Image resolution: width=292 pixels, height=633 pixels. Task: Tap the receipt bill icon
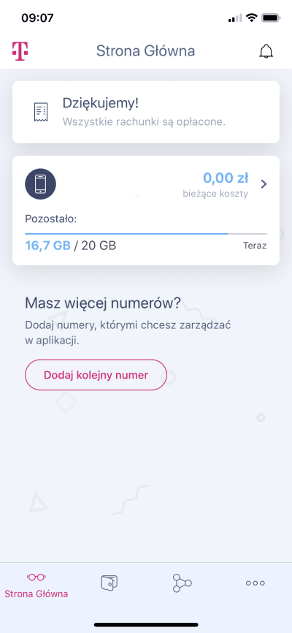tap(40, 112)
